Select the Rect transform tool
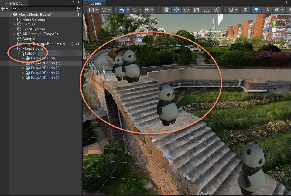The image size is (291, 196). coord(207,10)
